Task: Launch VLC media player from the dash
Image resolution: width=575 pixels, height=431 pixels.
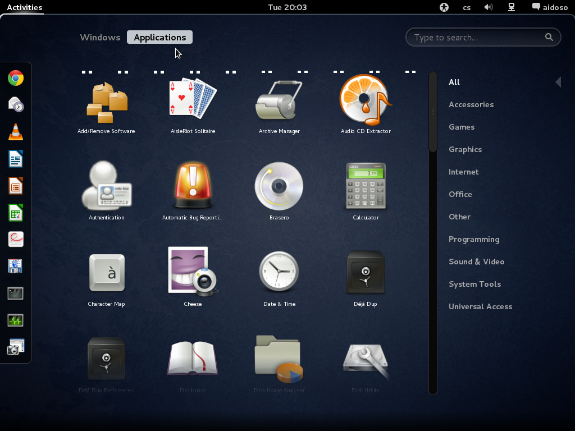Action: 16,132
